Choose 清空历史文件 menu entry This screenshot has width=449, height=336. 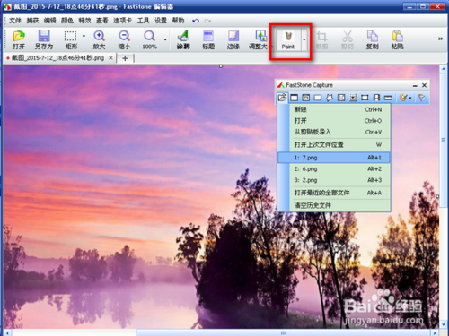click(334, 205)
